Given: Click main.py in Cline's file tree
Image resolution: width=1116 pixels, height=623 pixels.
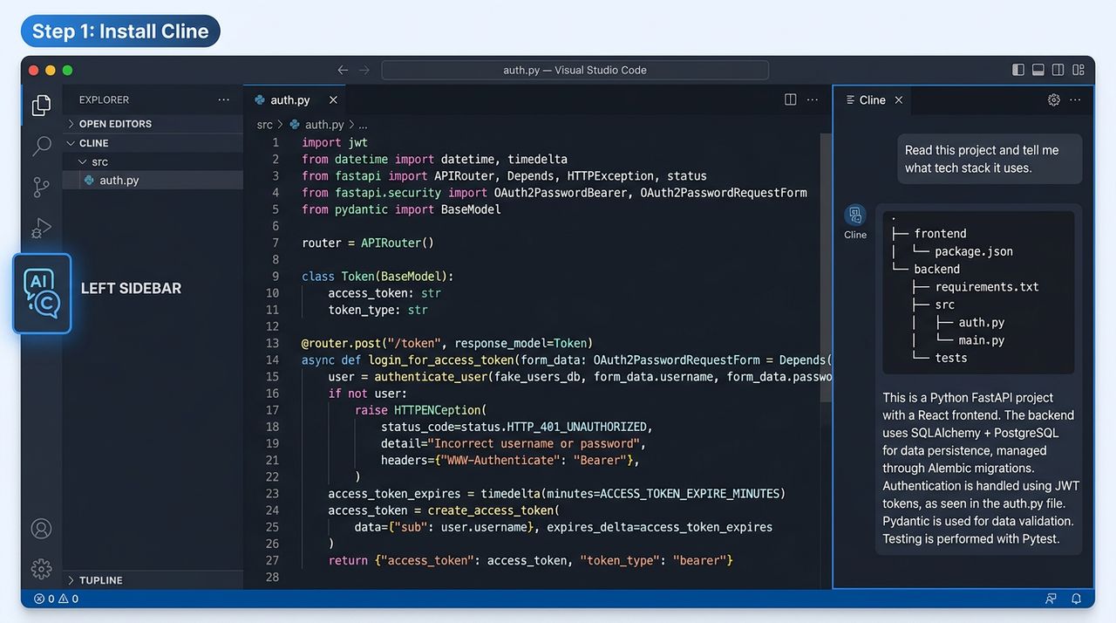Looking at the screenshot, I should pyautogui.click(x=982, y=340).
